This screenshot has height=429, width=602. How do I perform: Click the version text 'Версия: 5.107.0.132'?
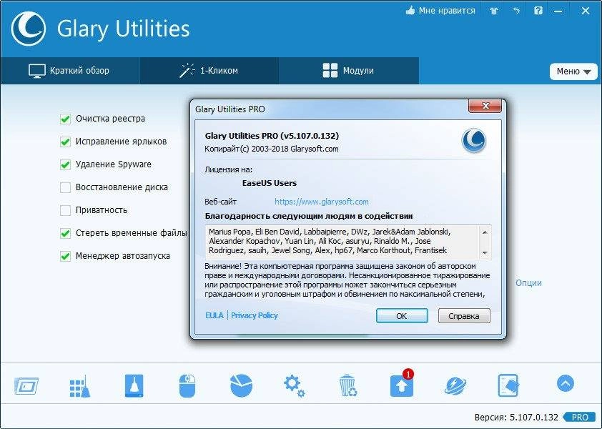(516, 417)
